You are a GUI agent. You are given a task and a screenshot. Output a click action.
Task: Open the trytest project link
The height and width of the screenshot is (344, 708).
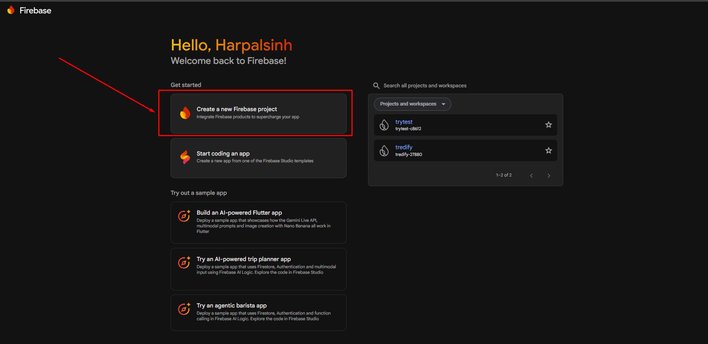(404, 122)
